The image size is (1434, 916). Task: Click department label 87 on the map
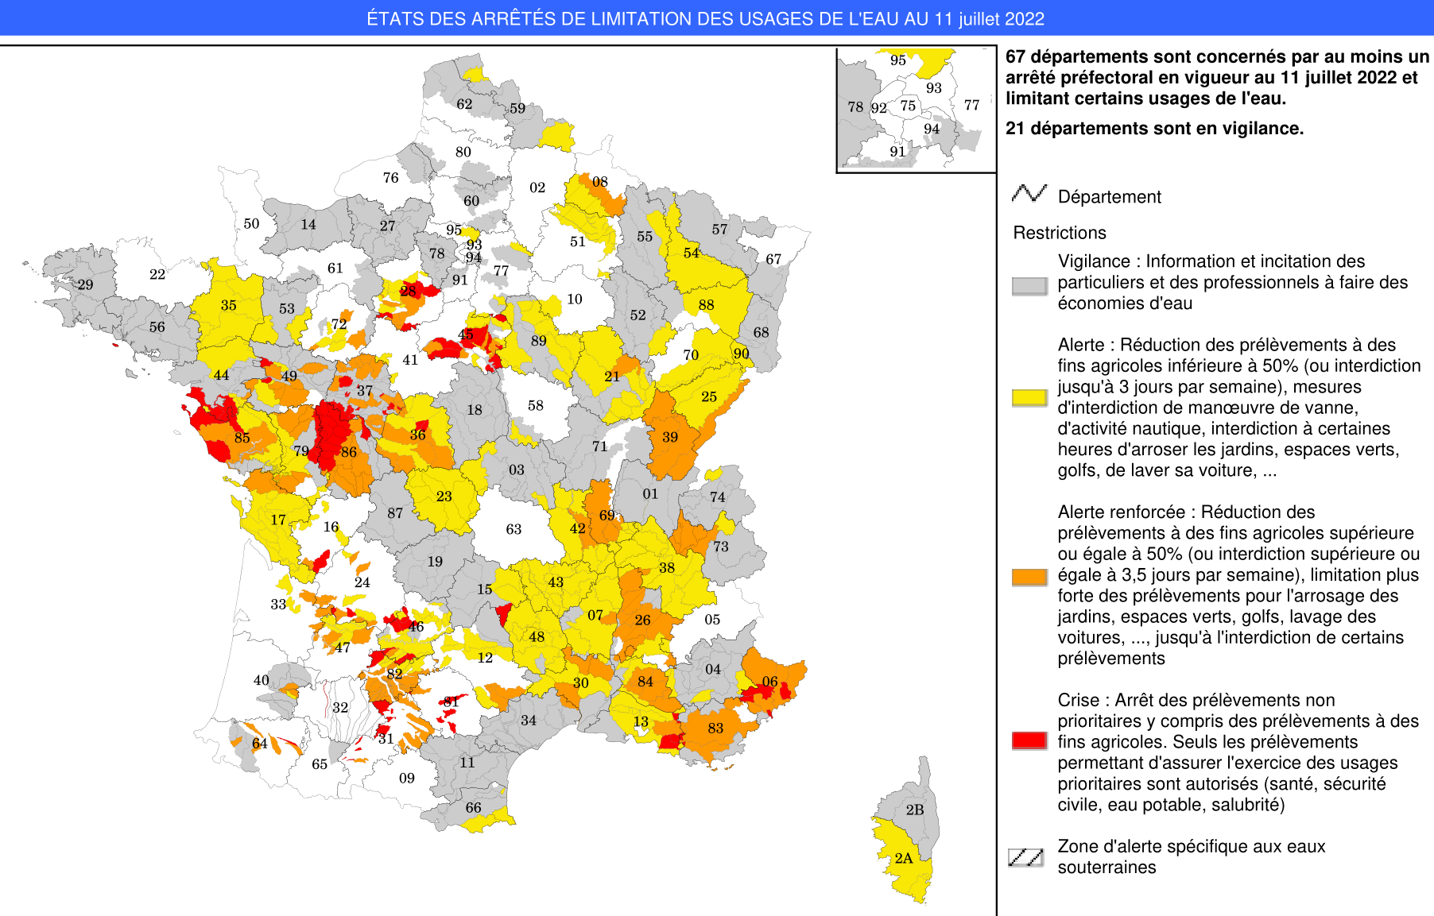click(395, 513)
